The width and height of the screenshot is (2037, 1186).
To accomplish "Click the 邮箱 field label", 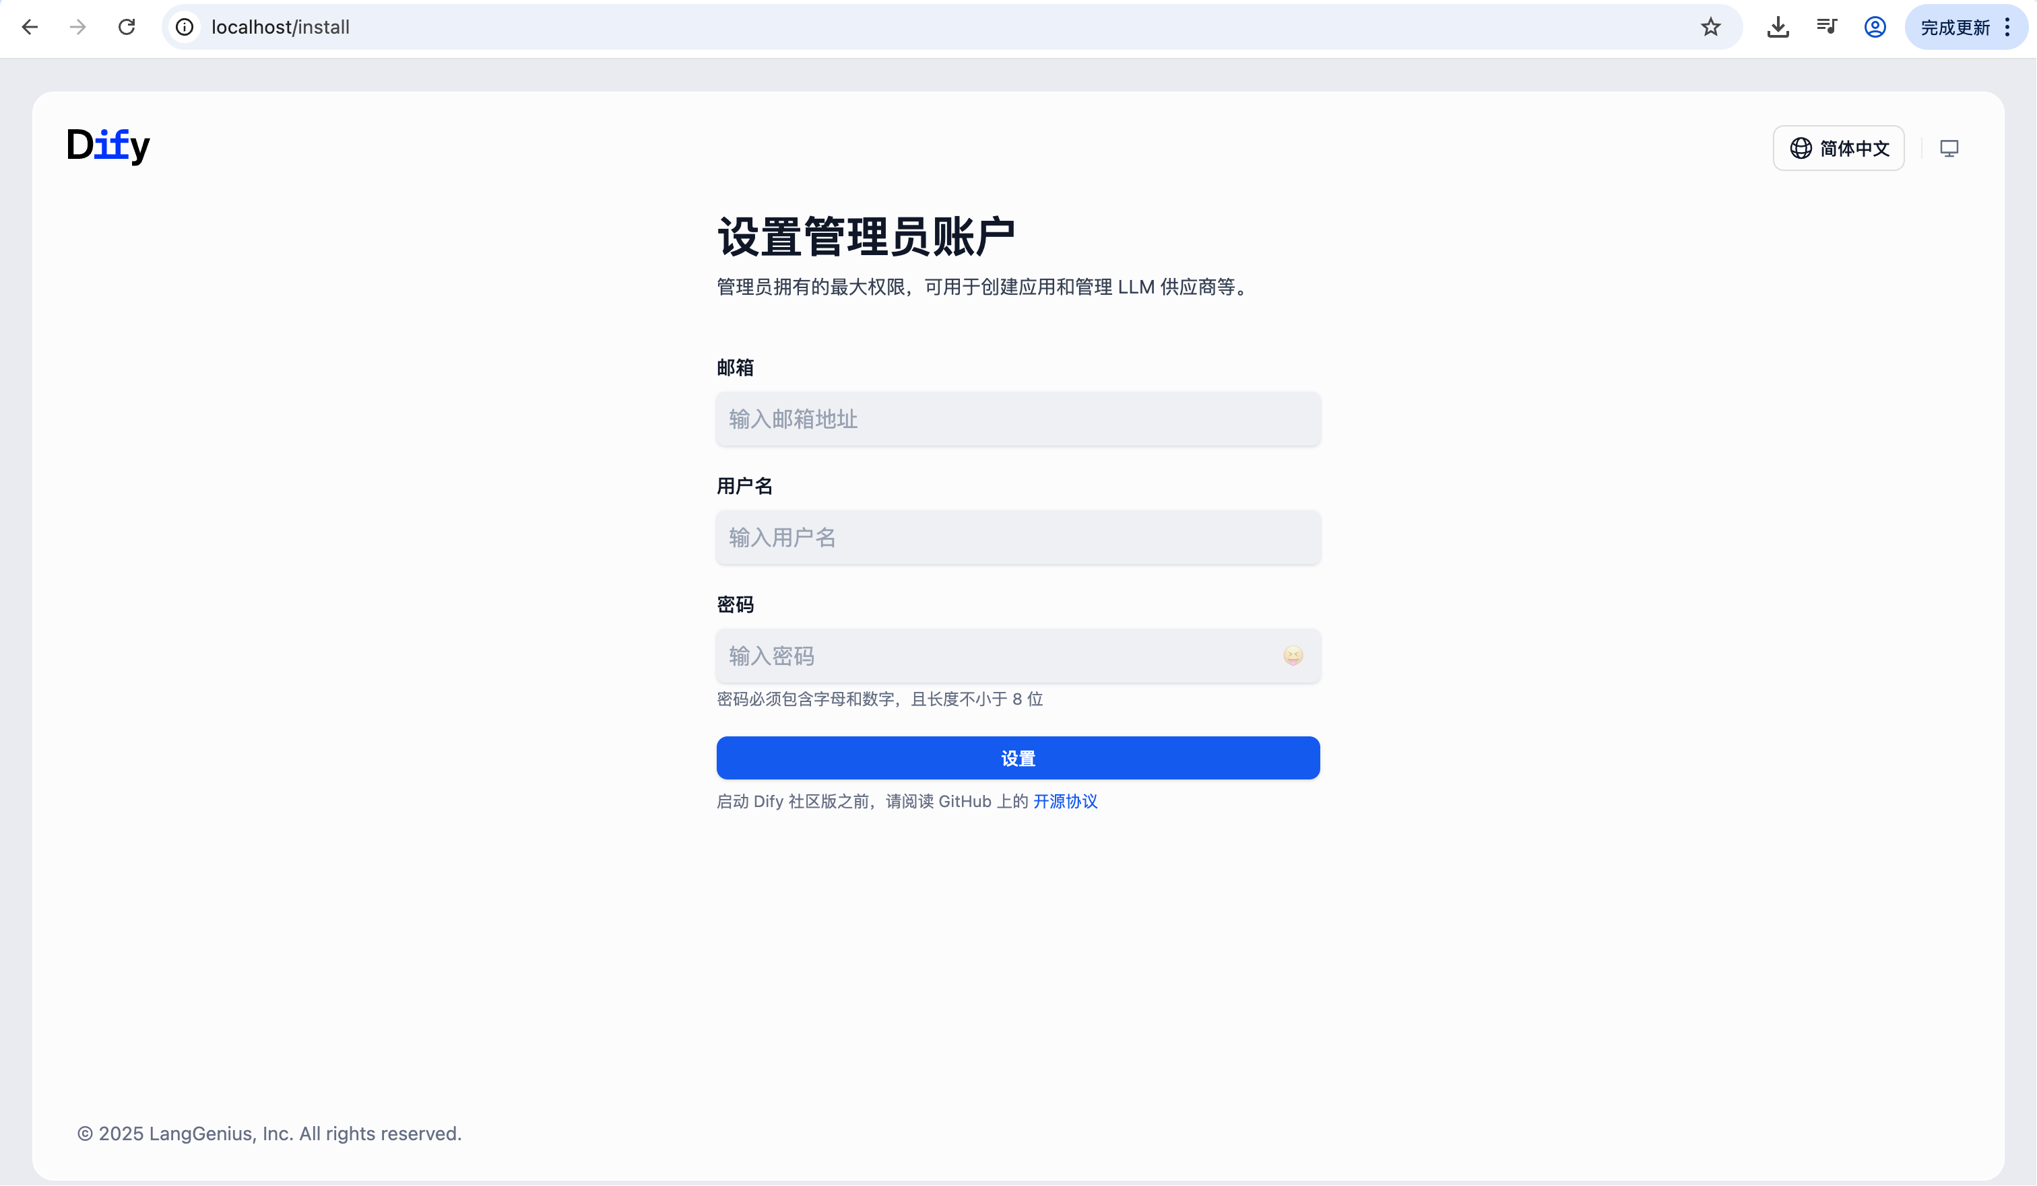I will pos(735,368).
